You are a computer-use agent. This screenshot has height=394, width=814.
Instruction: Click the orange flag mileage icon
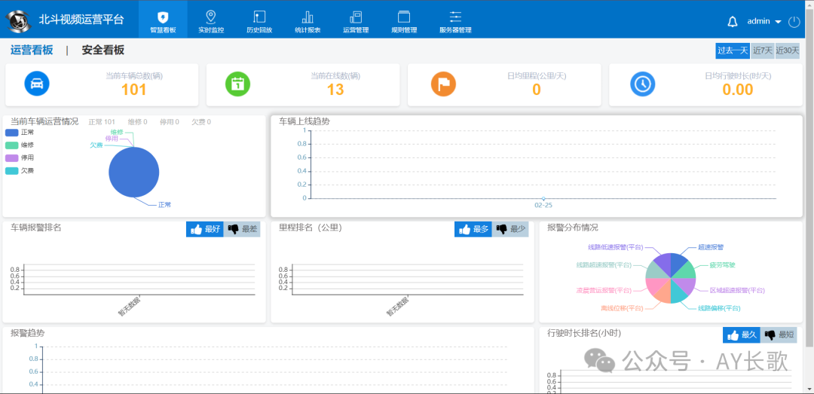pos(443,84)
